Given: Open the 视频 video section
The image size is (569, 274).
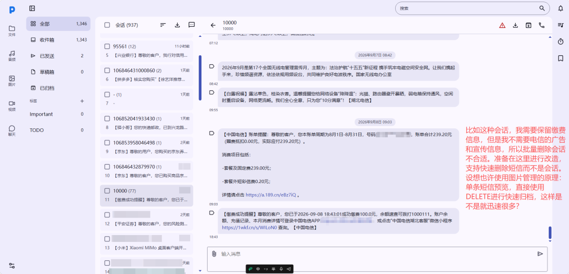Looking at the screenshot, I should 12,106.
